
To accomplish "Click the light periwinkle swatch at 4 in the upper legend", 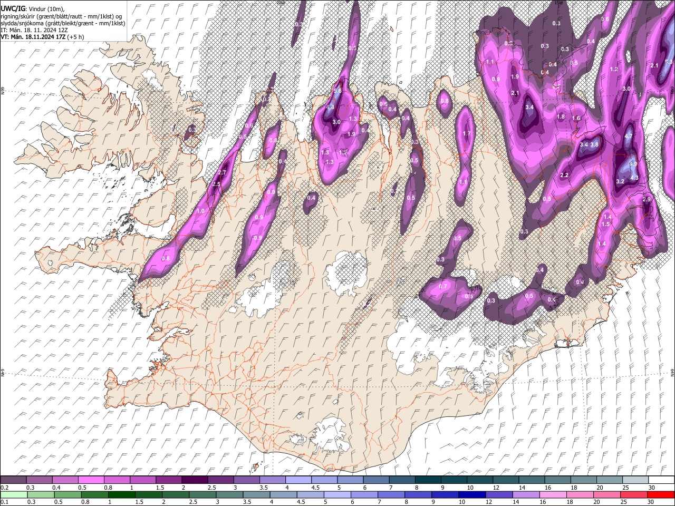I will (x=298, y=480).
